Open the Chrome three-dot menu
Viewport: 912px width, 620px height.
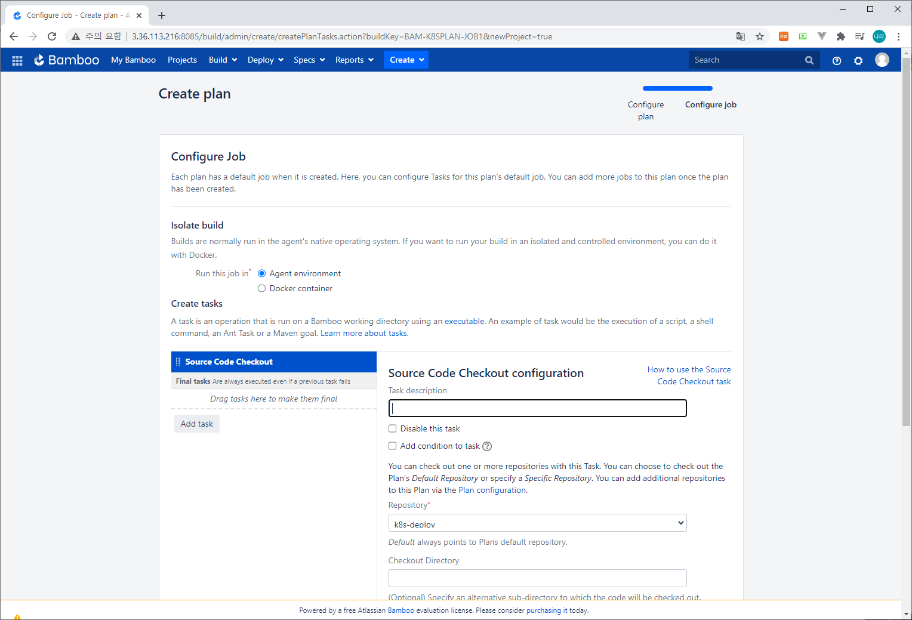click(898, 36)
